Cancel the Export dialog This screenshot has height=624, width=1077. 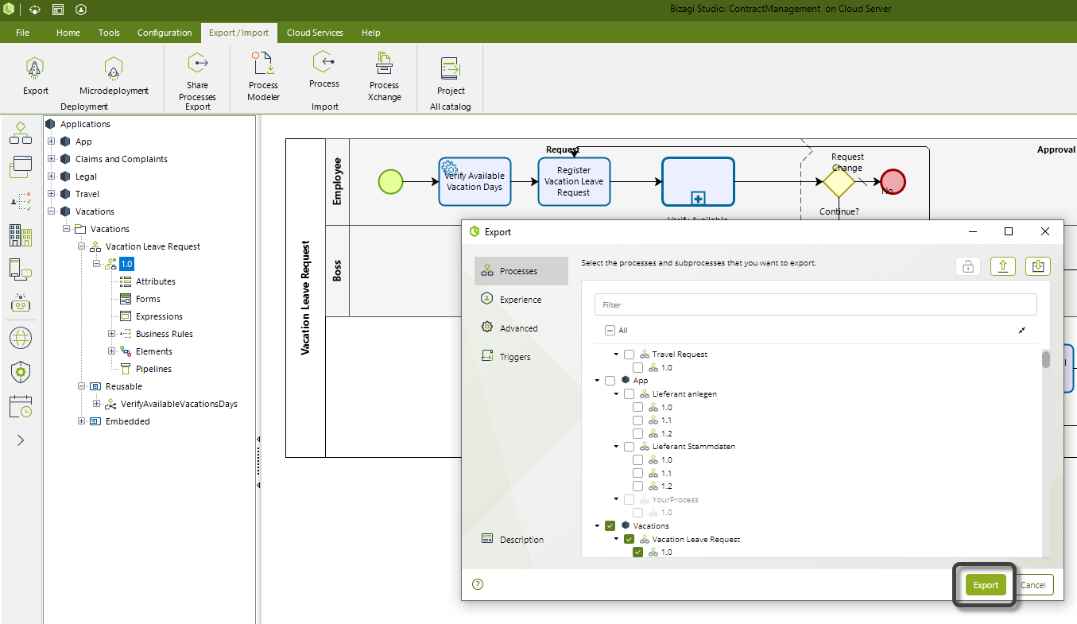coord(1034,585)
